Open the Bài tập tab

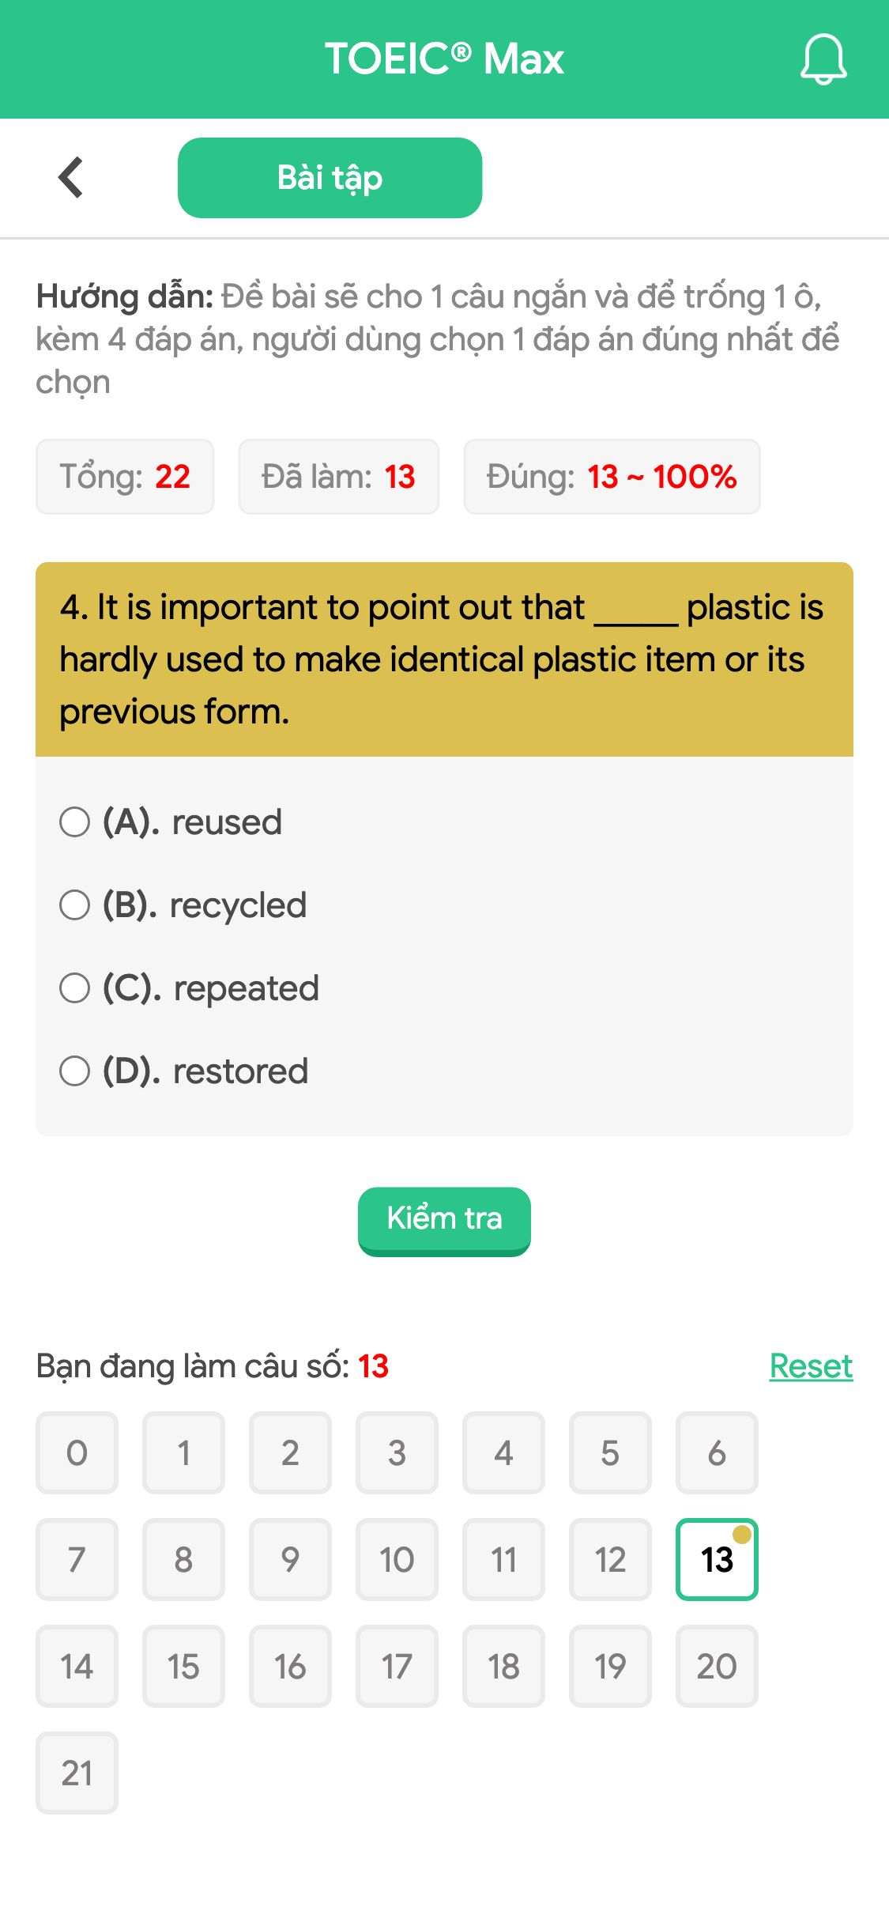[330, 177]
